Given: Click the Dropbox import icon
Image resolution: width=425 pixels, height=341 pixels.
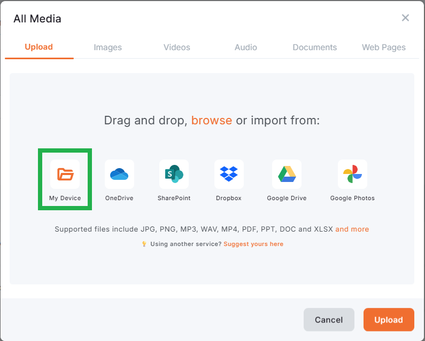Looking at the screenshot, I should tap(229, 174).
